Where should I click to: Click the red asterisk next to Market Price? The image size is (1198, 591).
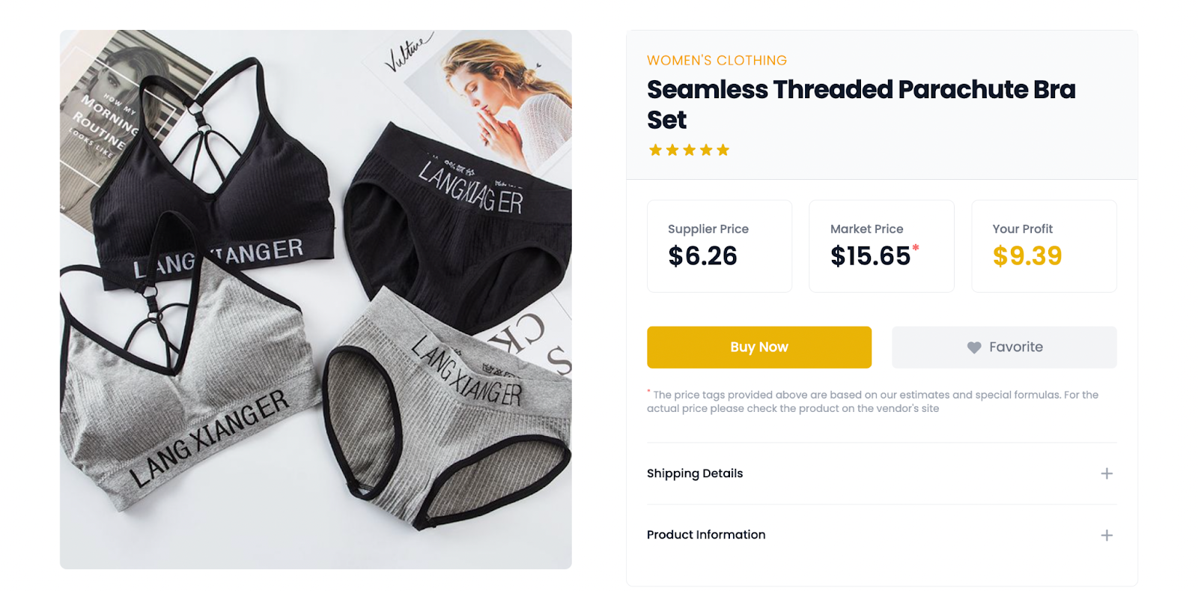915,247
